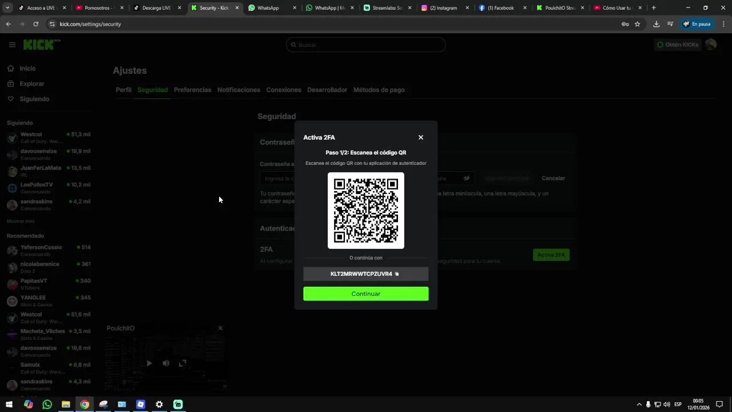
Task: Go to Inicio in sidebar
Action: 27,68
